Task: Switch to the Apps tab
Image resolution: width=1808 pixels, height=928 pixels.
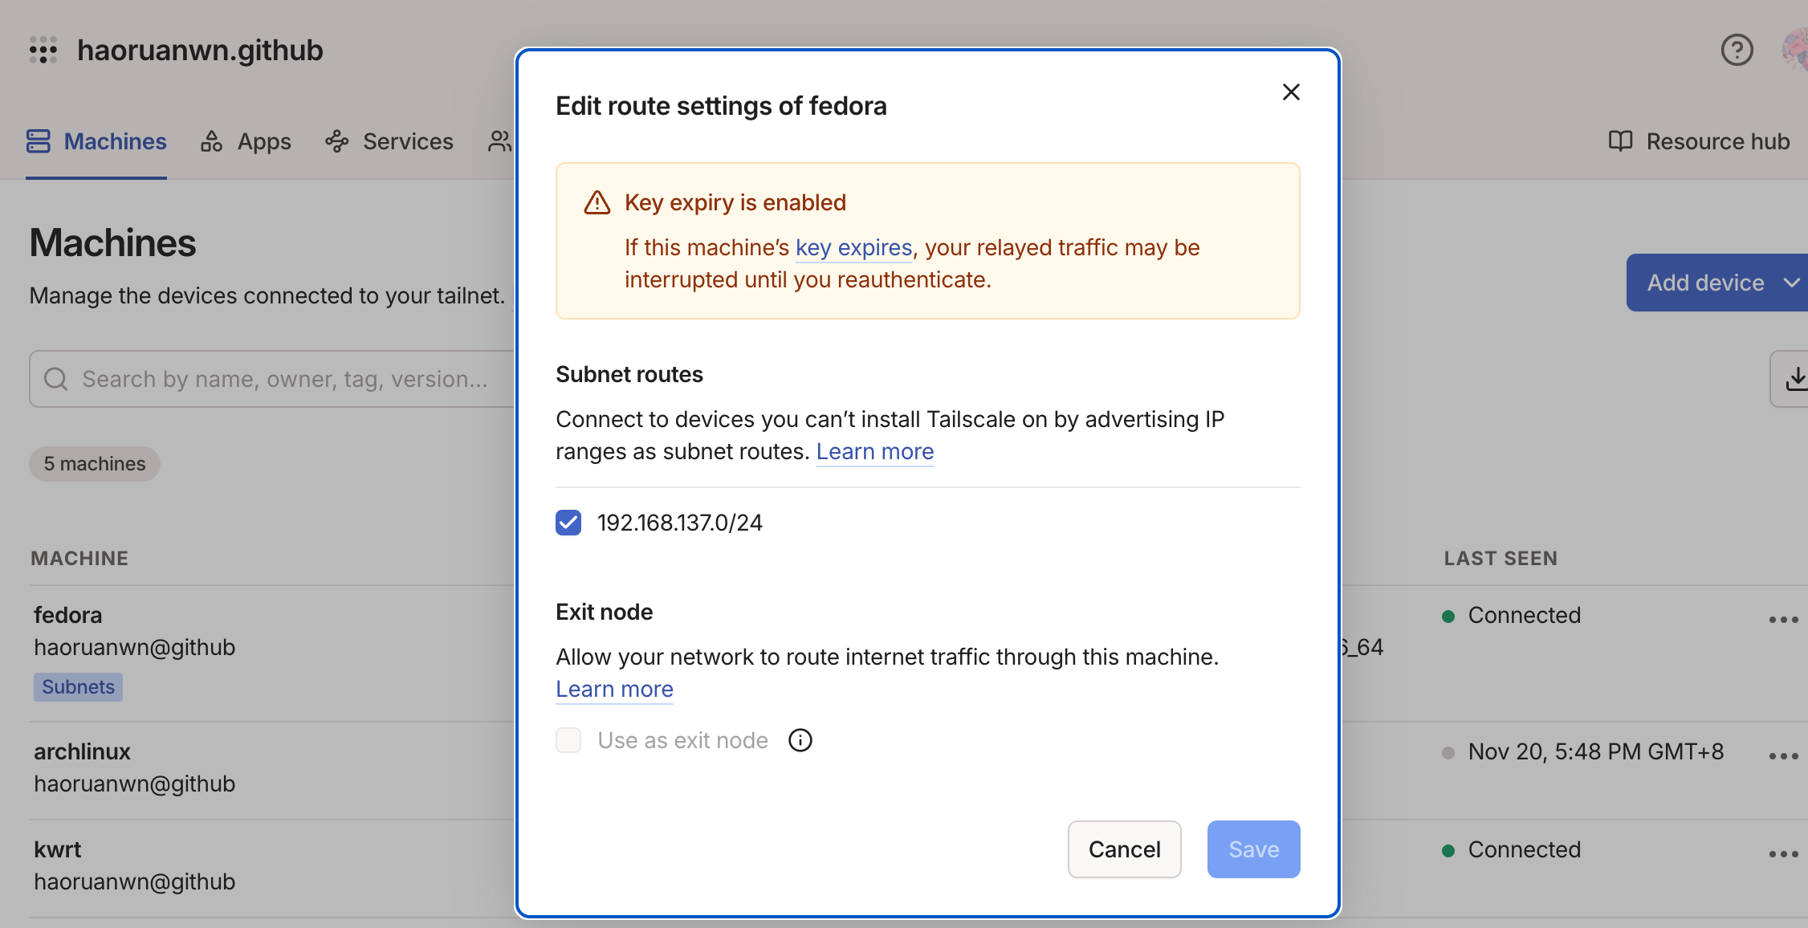Action: tap(246, 141)
